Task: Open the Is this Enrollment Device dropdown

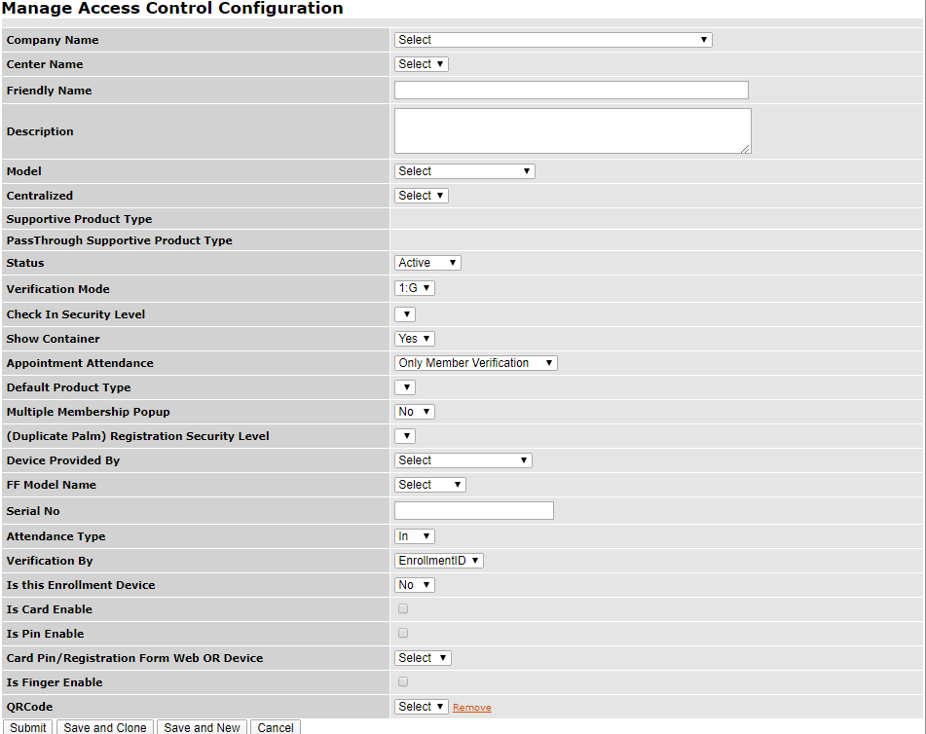Action: click(415, 585)
